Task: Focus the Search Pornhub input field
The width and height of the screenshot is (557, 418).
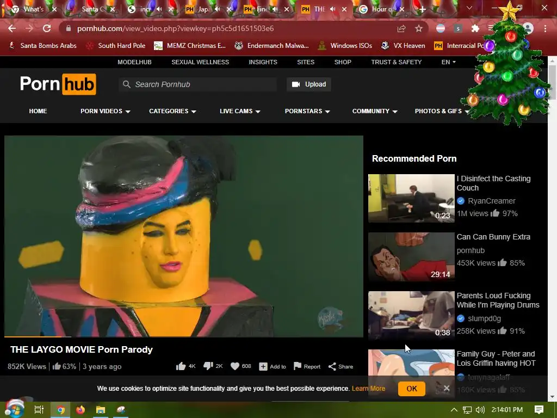Action: (198, 84)
